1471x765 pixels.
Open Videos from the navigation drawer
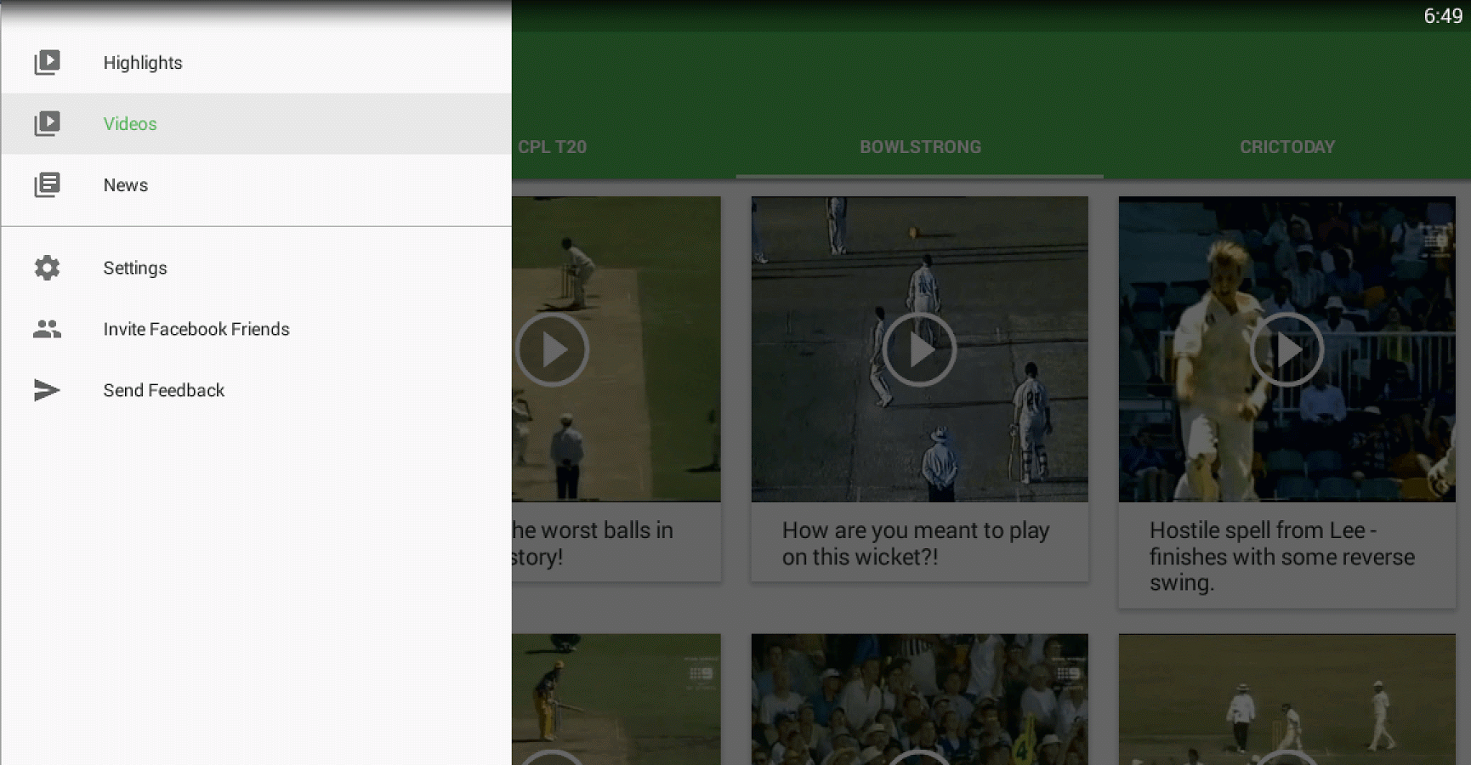(x=129, y=123)
